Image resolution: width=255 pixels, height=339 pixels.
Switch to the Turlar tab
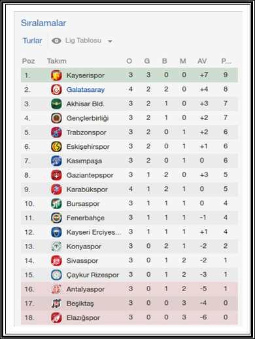[32, 41]
